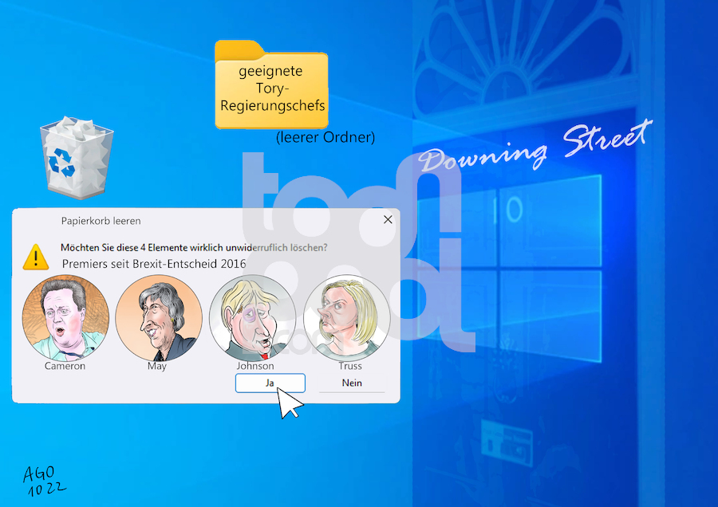Choose the Truss portrait thumbnail
Viewport: 718px width, 507px height.
[347, 319]
